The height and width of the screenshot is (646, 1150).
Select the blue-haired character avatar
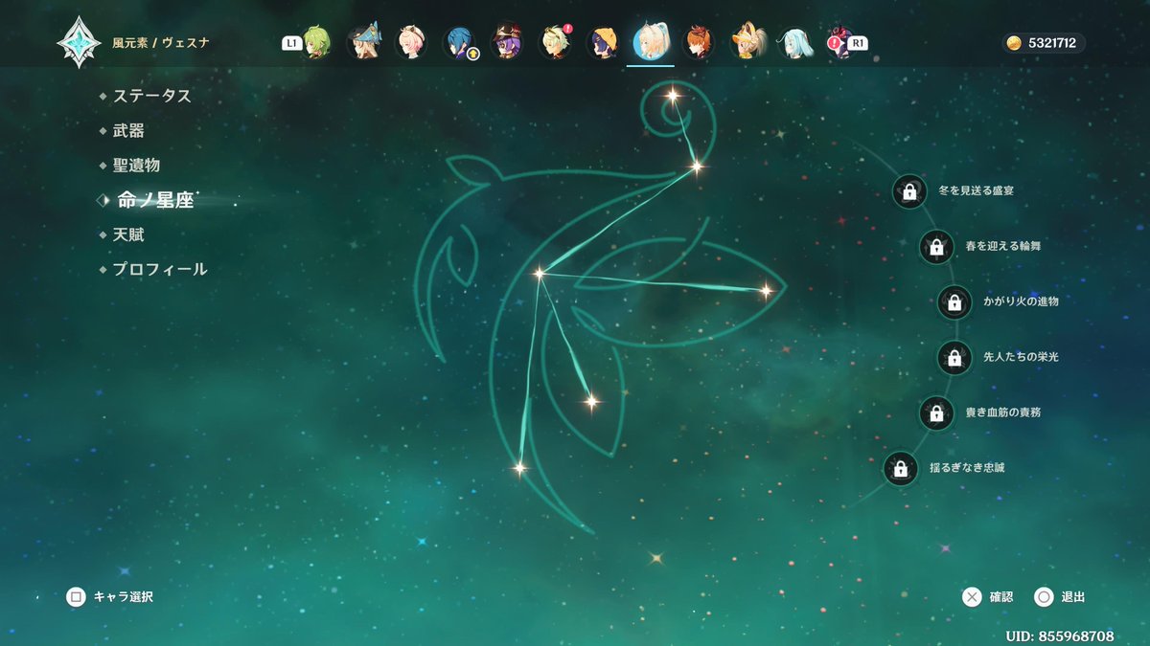(x=459, y=43)
